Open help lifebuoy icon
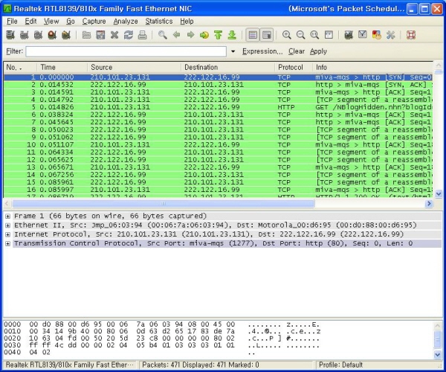The width and height of the screenshot is (446, 372). click(411, 35)
